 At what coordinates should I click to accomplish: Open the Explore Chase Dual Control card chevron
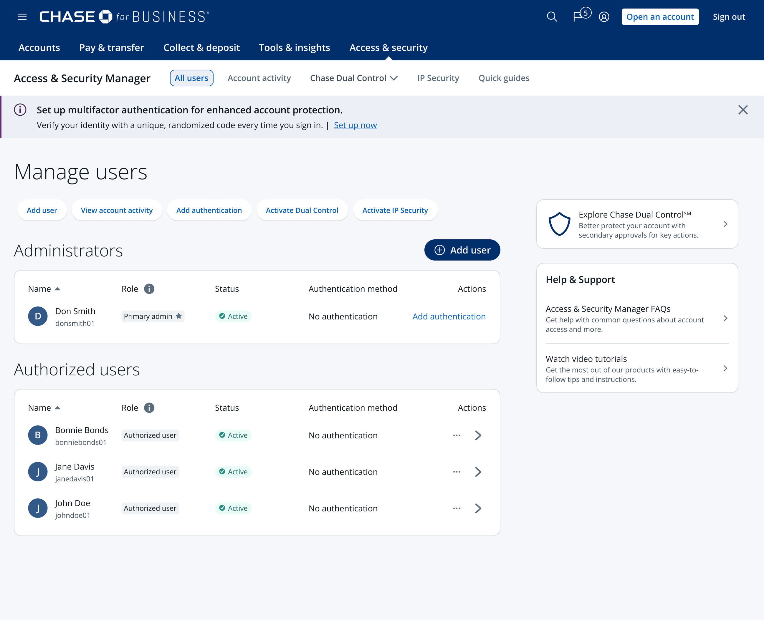tap(725, 224)
